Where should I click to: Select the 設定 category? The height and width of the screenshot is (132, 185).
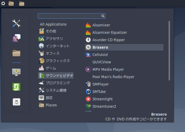[56, 98]
